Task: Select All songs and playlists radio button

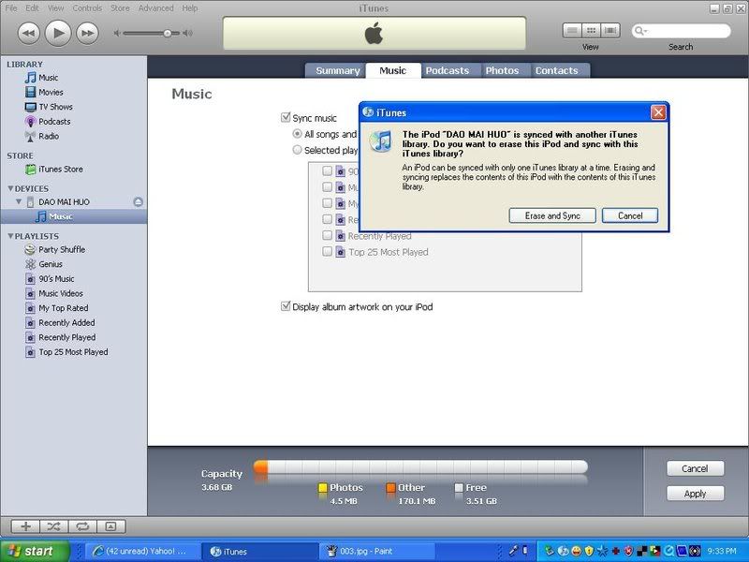Action: (x=297, y=134)
